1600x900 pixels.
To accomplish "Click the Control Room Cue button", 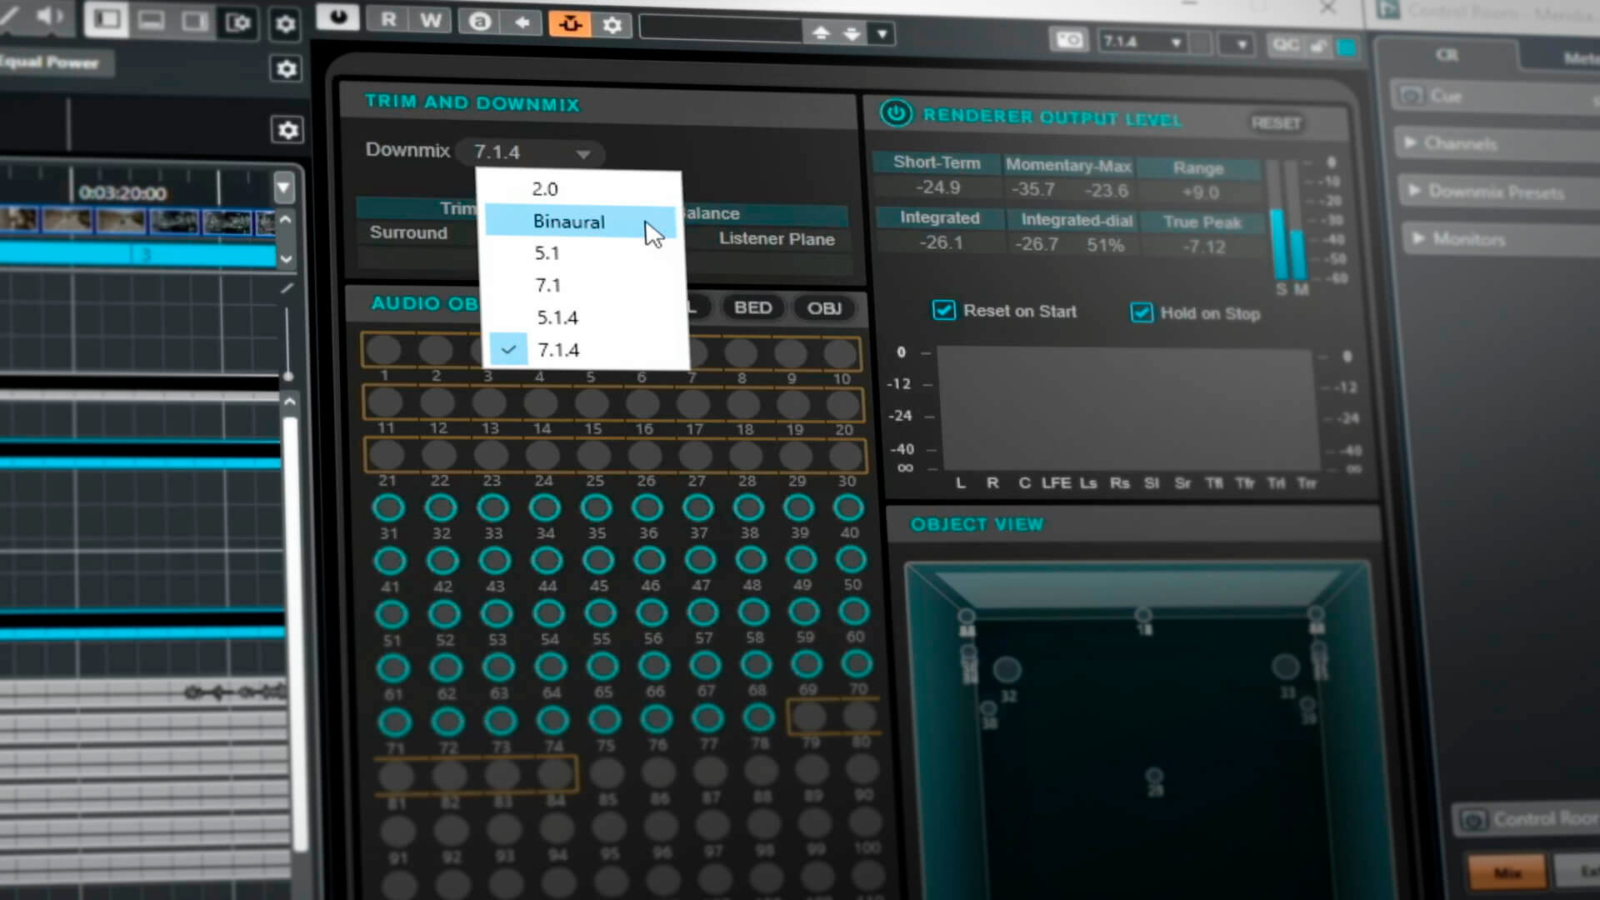I will [1446, 96].
